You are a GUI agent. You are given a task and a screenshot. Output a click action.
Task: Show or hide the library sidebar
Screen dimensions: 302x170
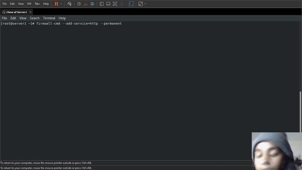[x=101, y=4]
